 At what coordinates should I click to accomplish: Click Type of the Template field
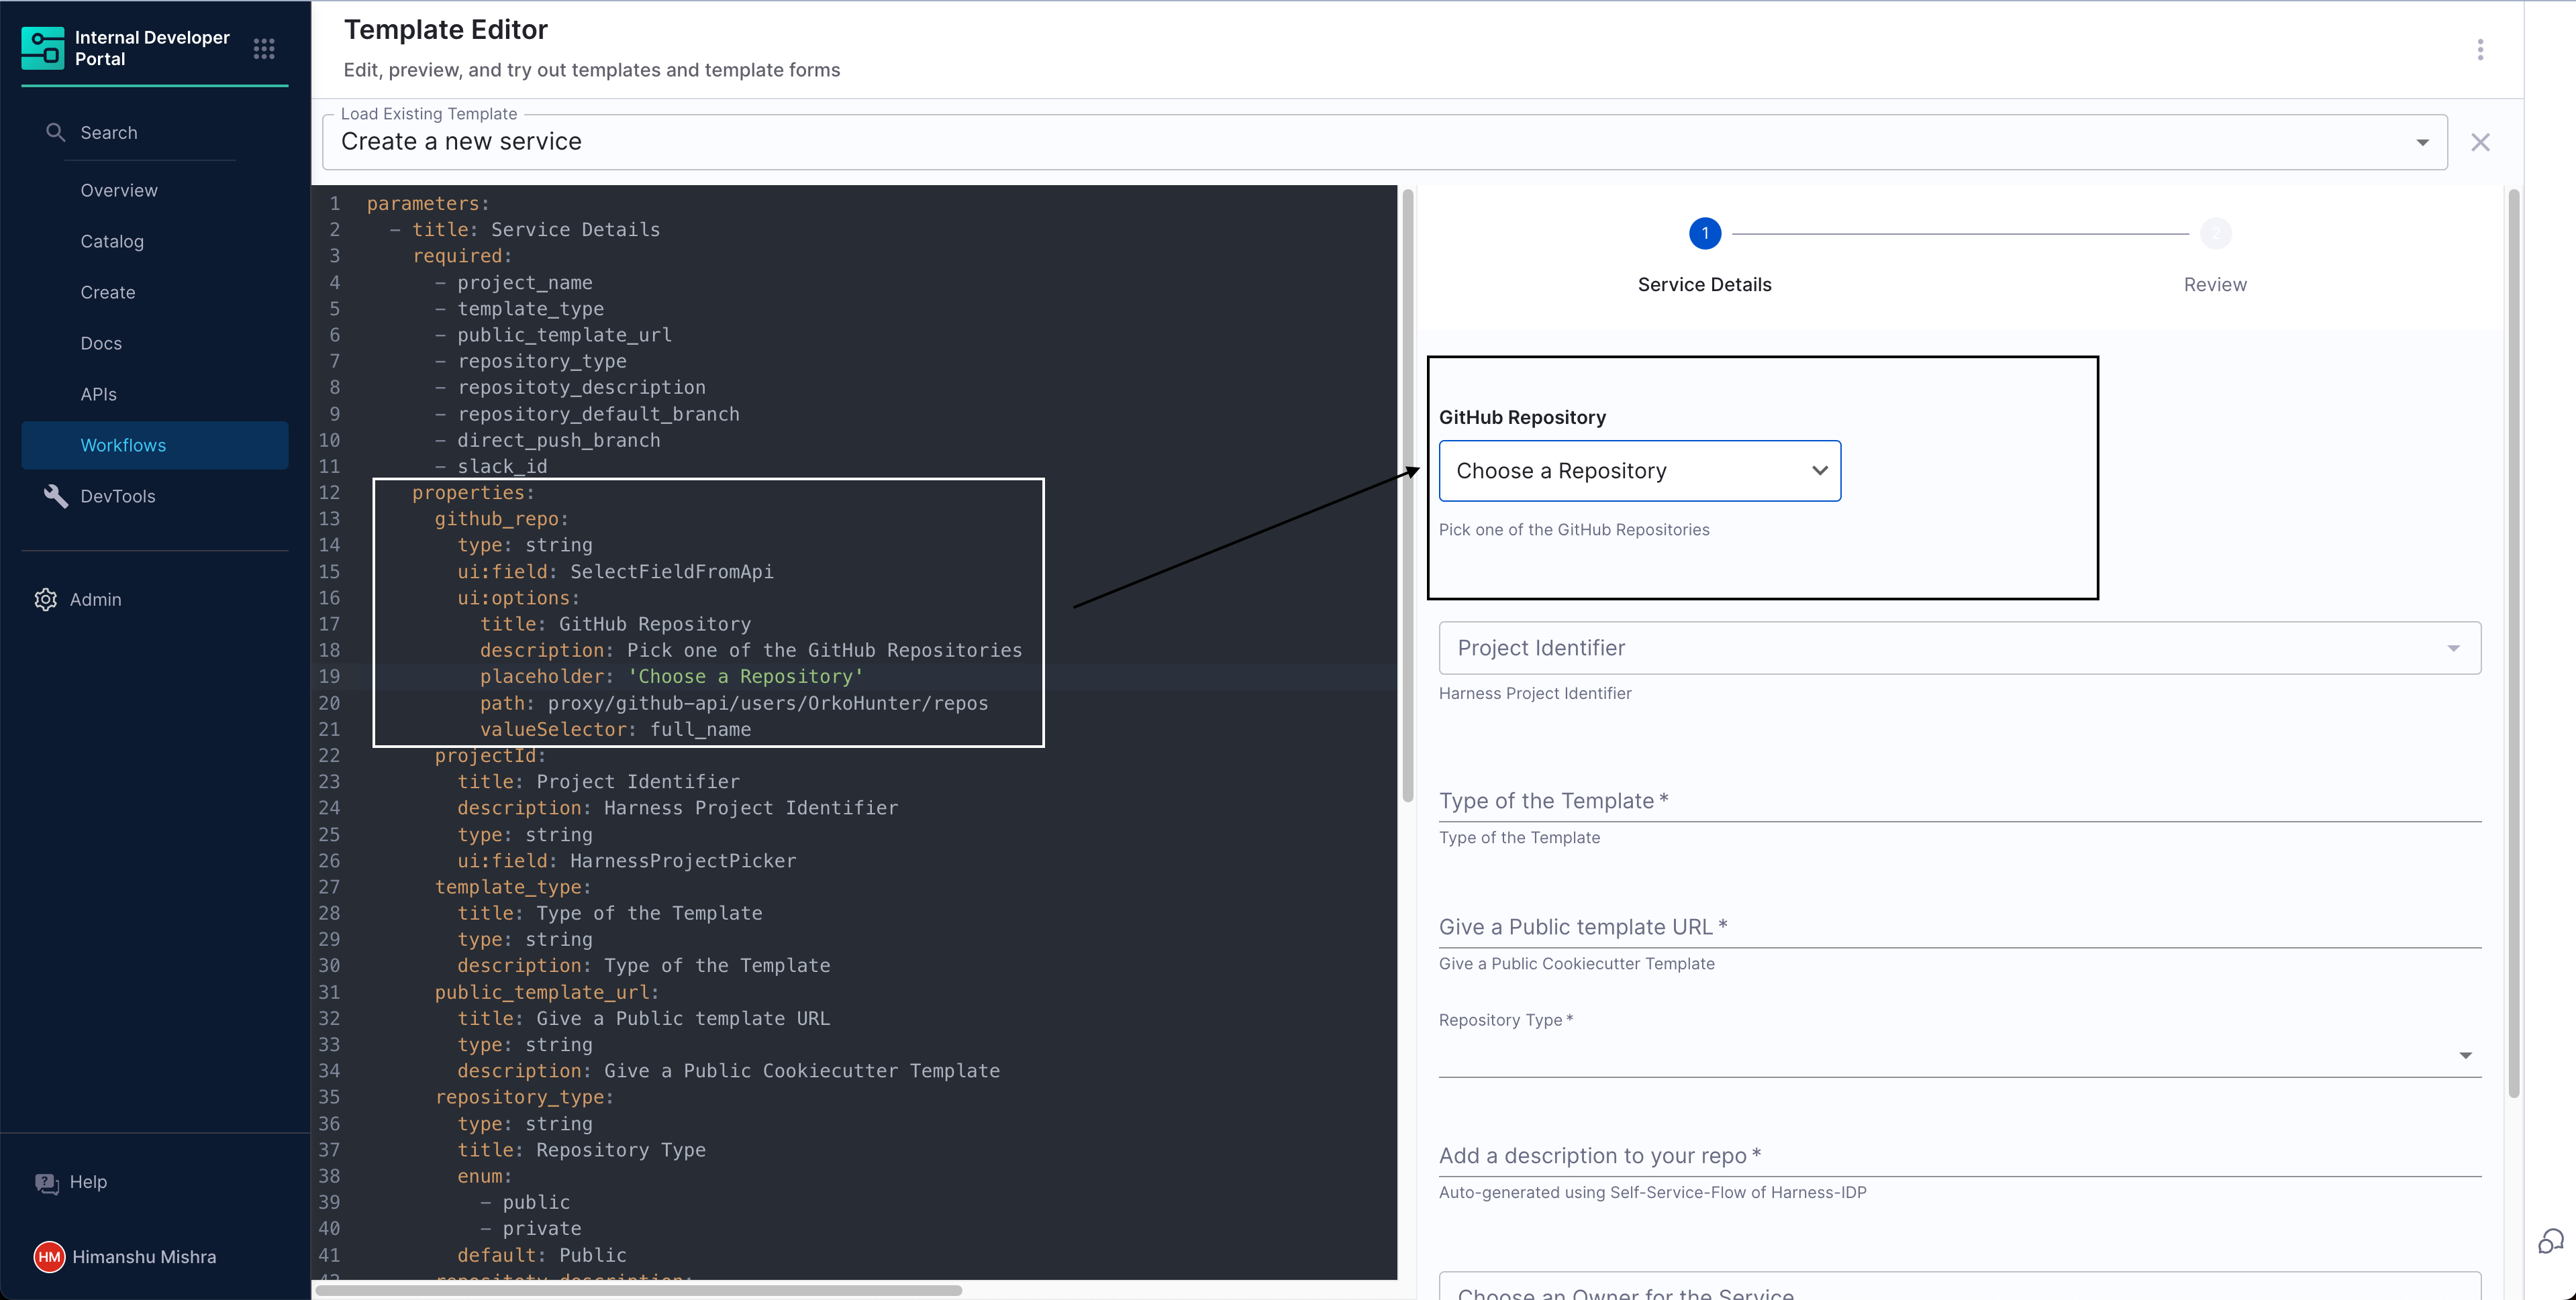click(x=1959, y=802)
